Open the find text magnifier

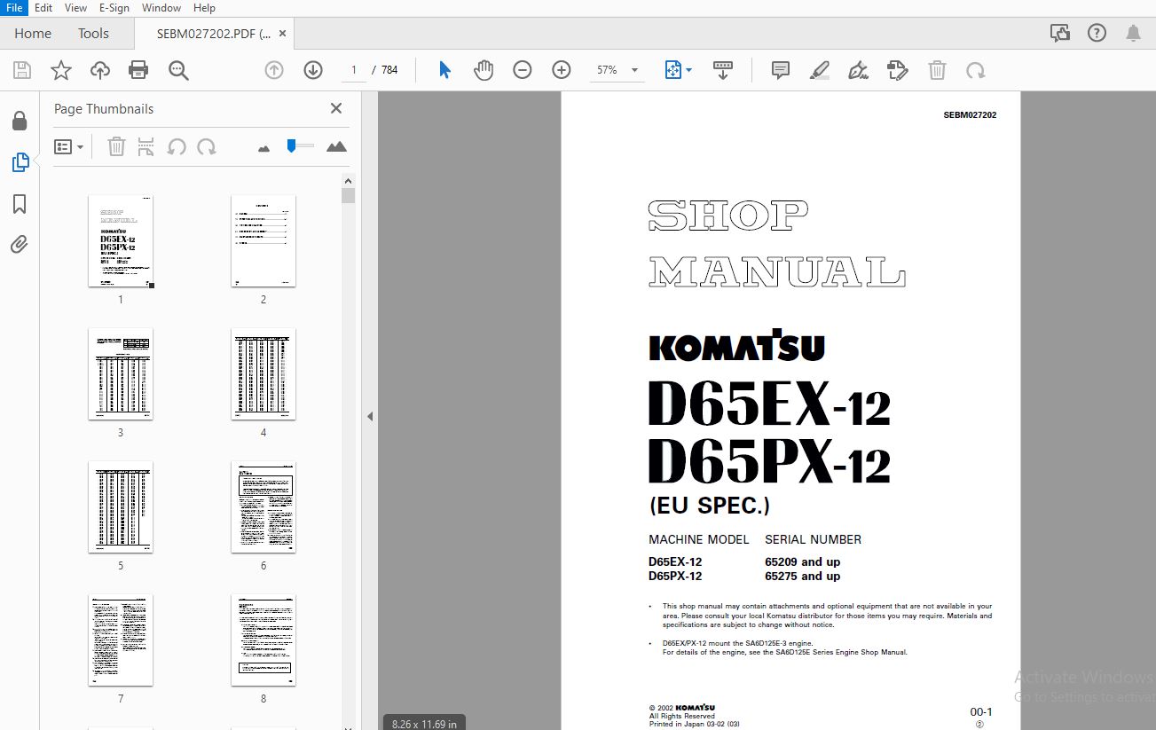pos(178,71)
